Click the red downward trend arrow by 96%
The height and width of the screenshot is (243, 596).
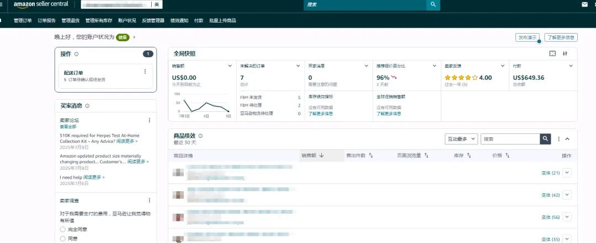tap(394, 78)
